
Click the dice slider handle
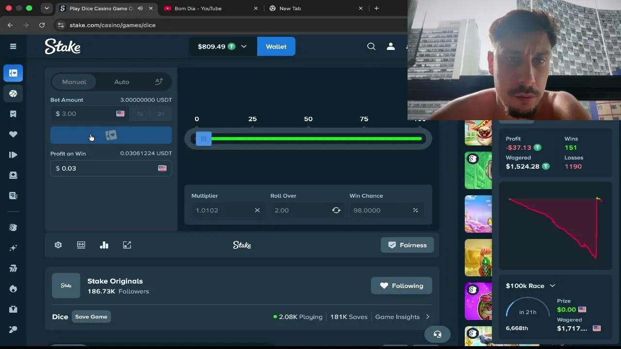[204, 139]
